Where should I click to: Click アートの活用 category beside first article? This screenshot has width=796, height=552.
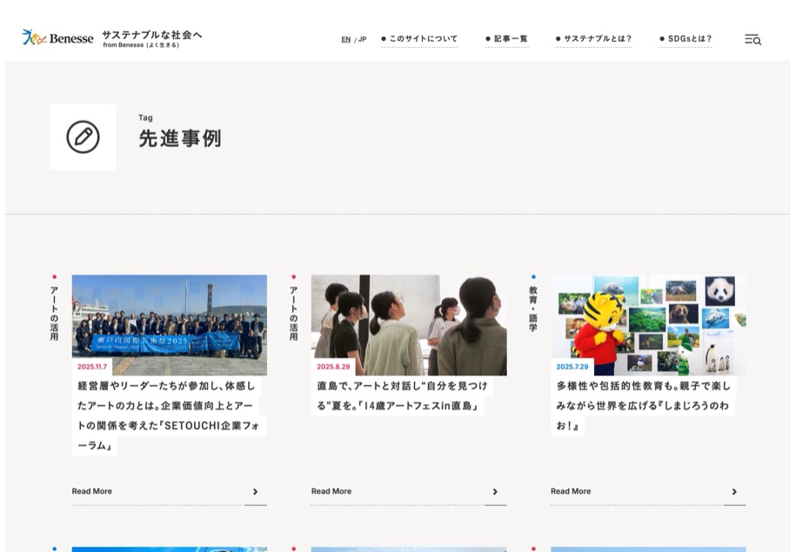tap(54, 313)
